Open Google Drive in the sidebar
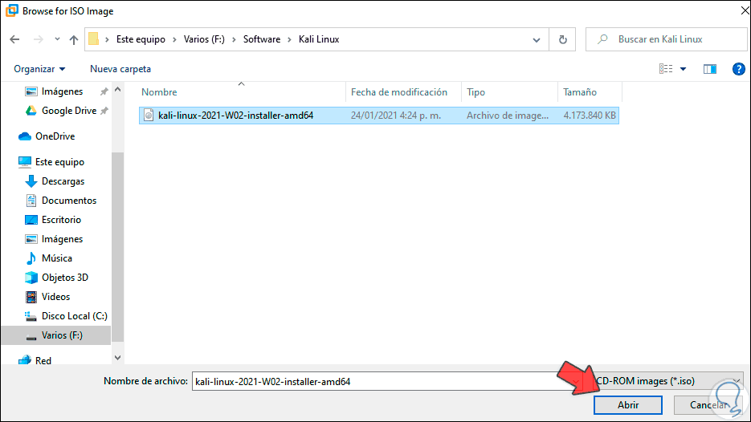Viewport: 751px width, 422px height. (x=68, y=111)
